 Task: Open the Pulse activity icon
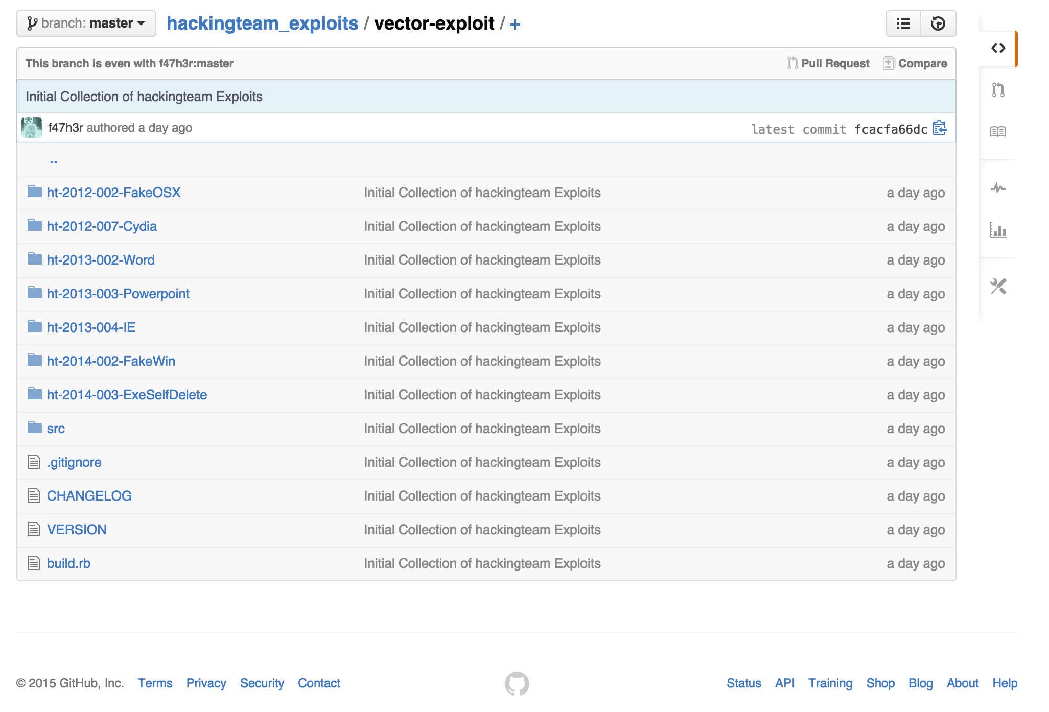tap(998, 188)
